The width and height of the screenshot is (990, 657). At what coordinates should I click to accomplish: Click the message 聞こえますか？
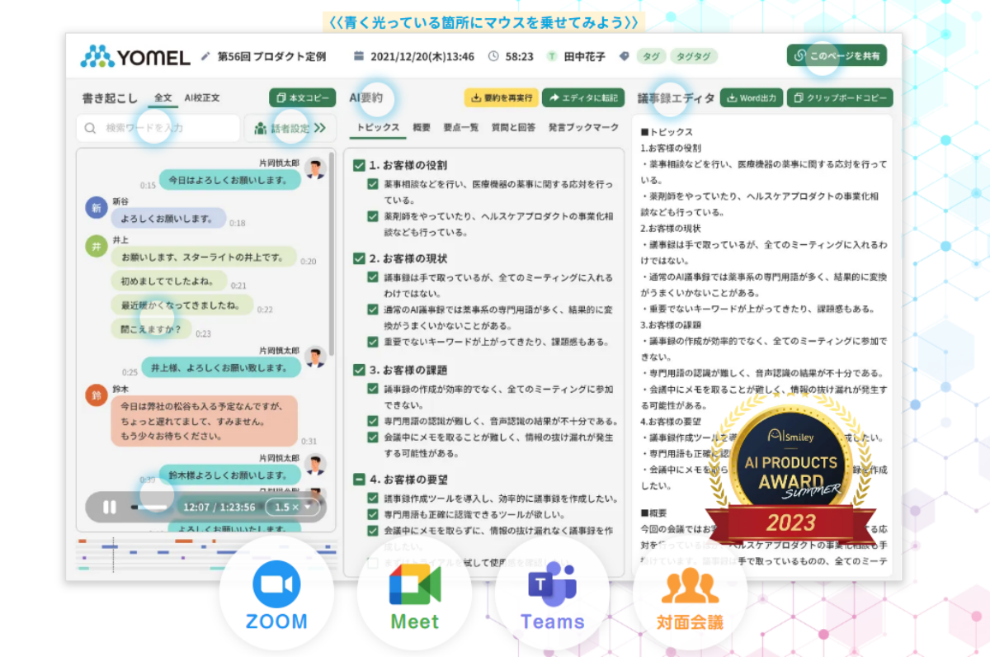[151, 328]
